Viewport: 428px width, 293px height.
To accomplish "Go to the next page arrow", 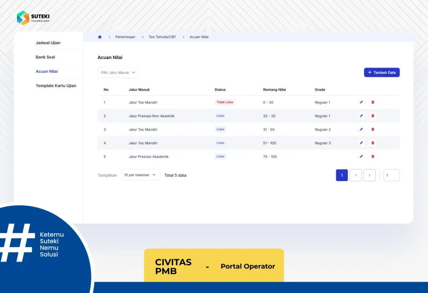I will click(x=369, y=175).
